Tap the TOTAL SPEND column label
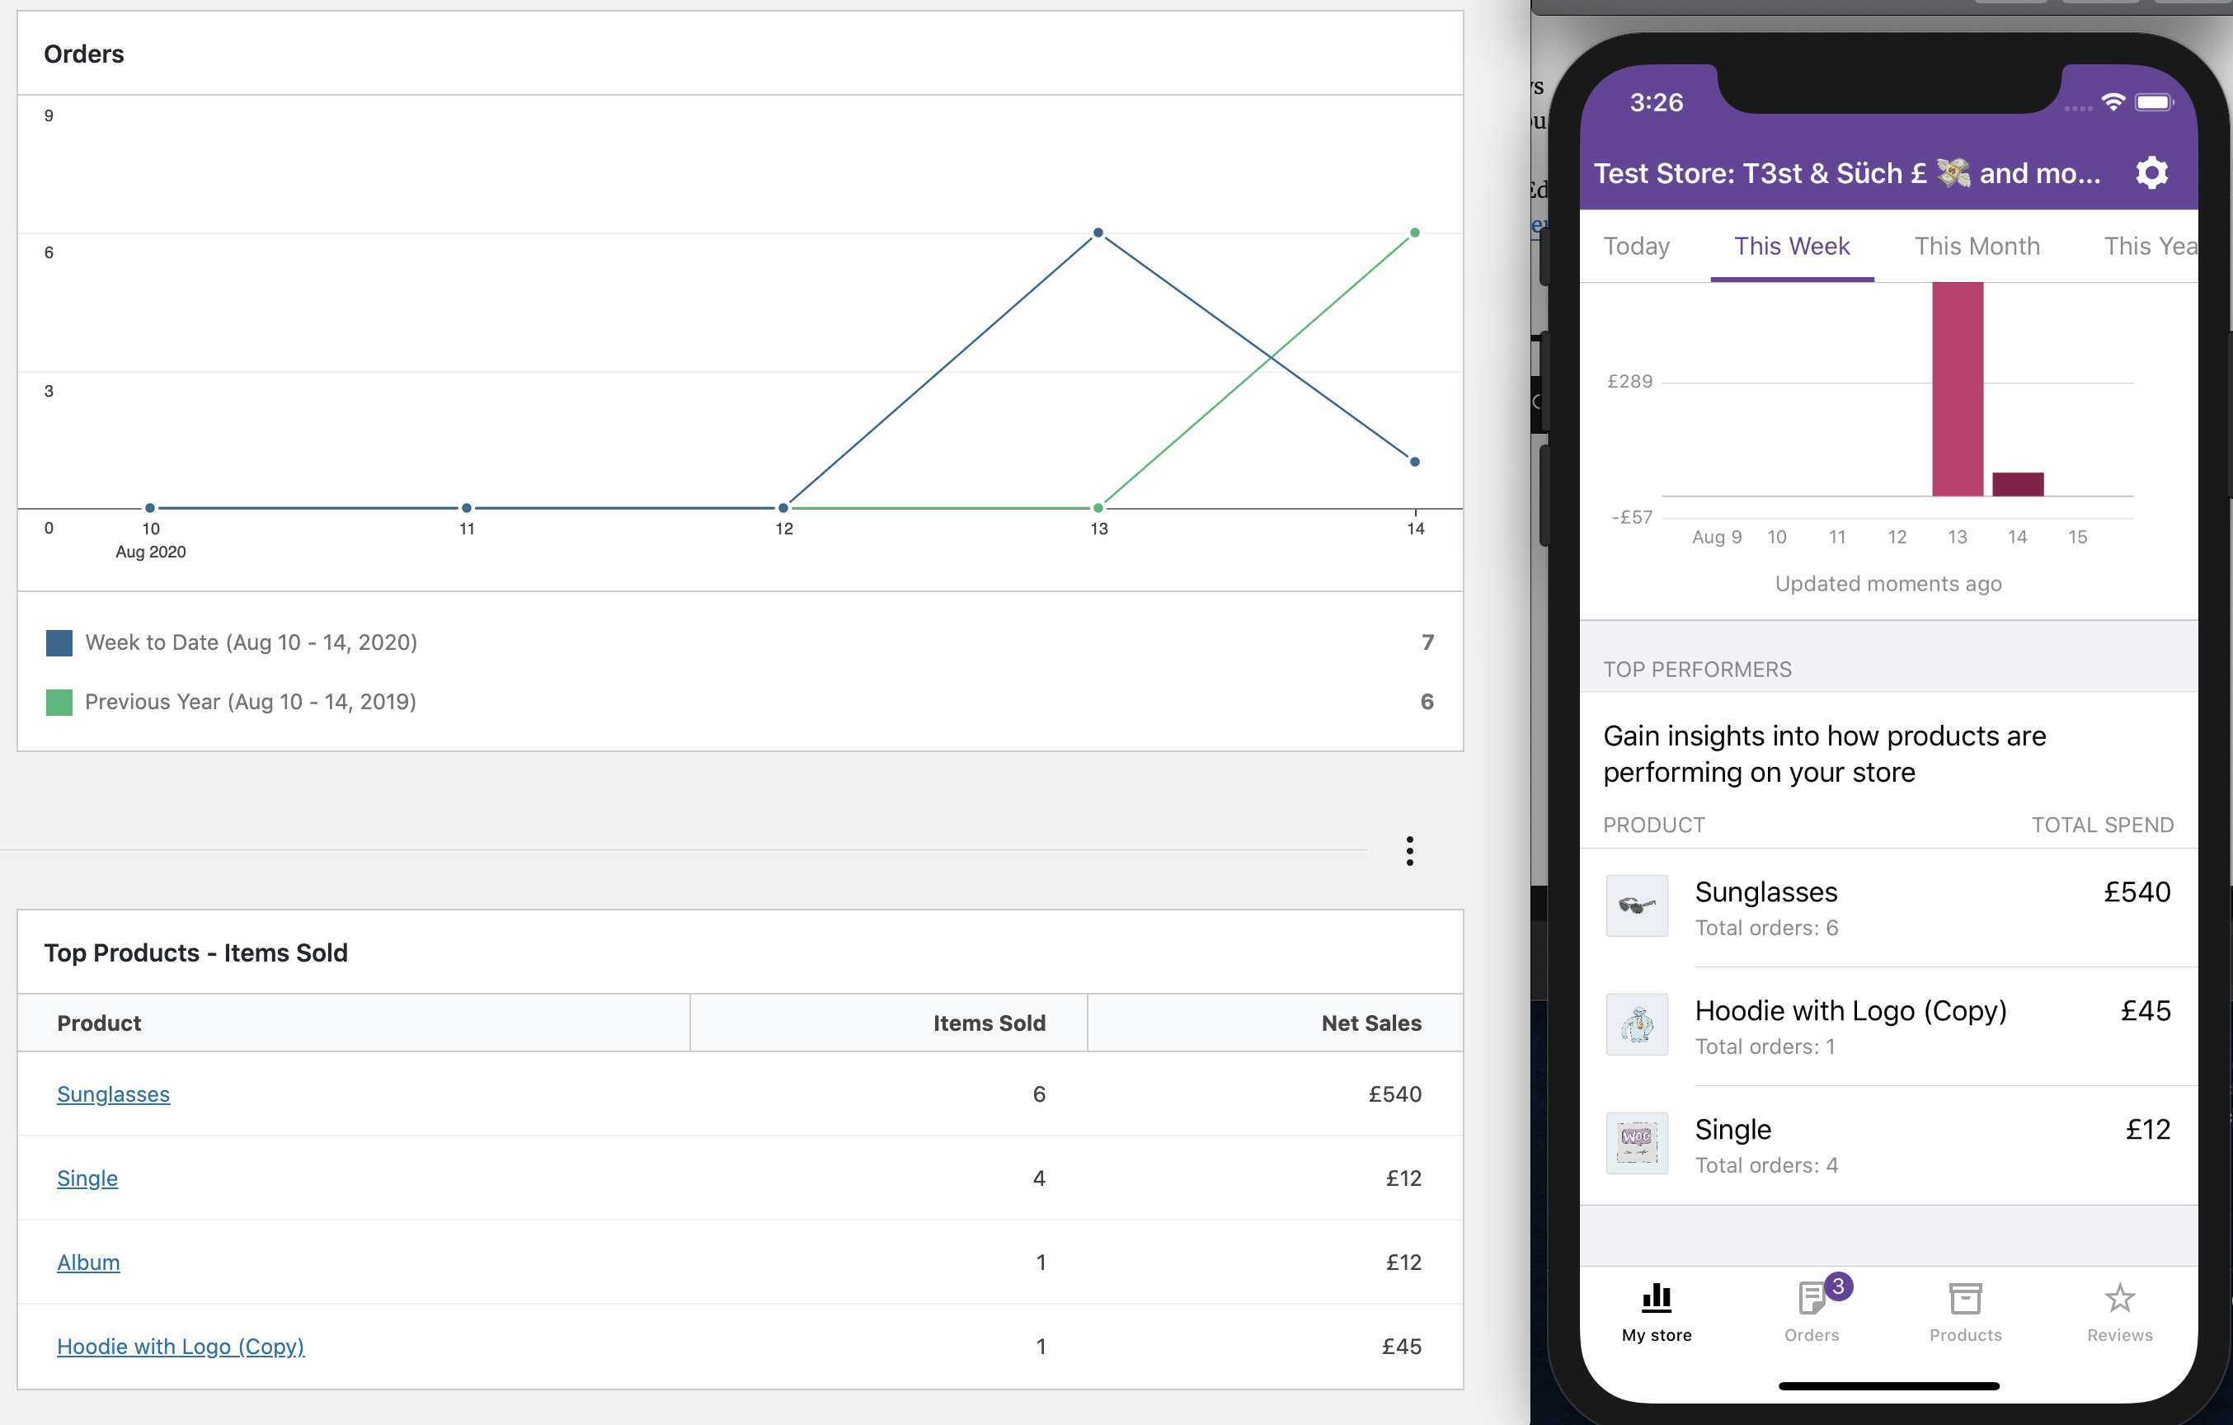 click(2102, 824)
